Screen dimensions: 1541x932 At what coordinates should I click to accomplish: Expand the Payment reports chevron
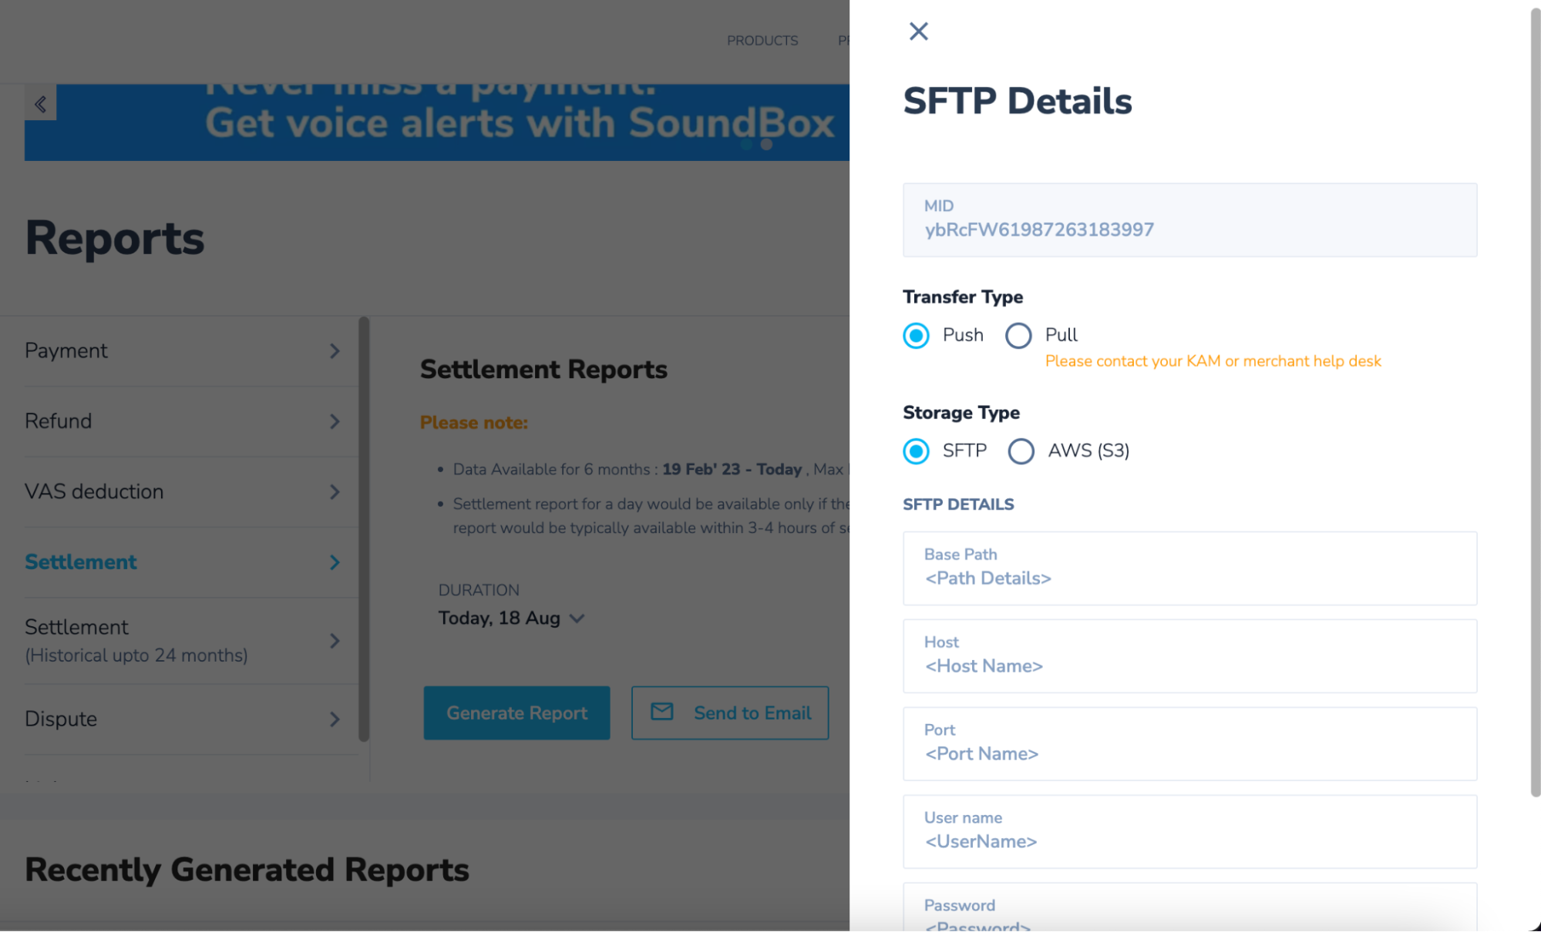click(x=335, y=351)
